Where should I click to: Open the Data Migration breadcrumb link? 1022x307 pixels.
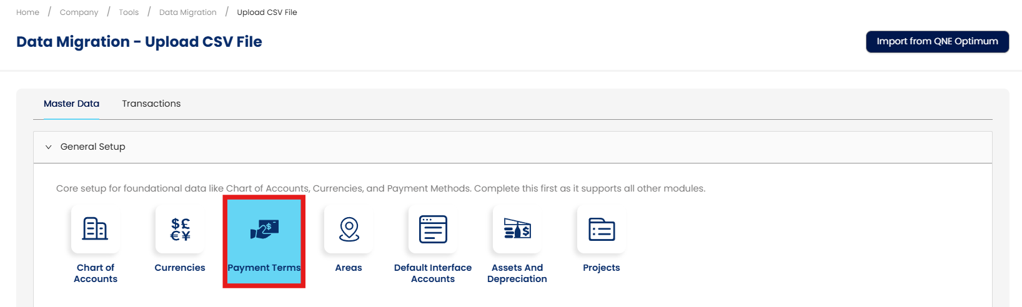point(187,12)
